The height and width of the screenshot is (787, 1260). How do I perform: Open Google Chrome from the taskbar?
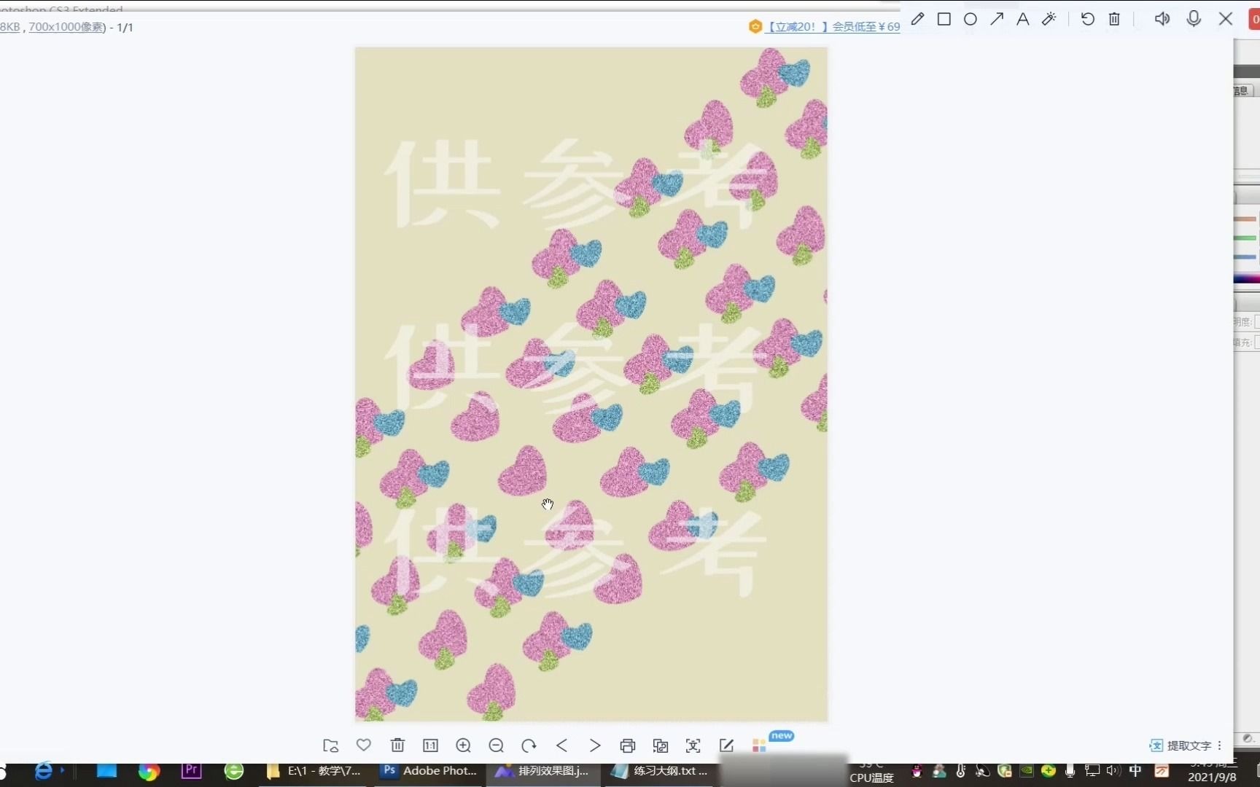[x=149, y=771]
